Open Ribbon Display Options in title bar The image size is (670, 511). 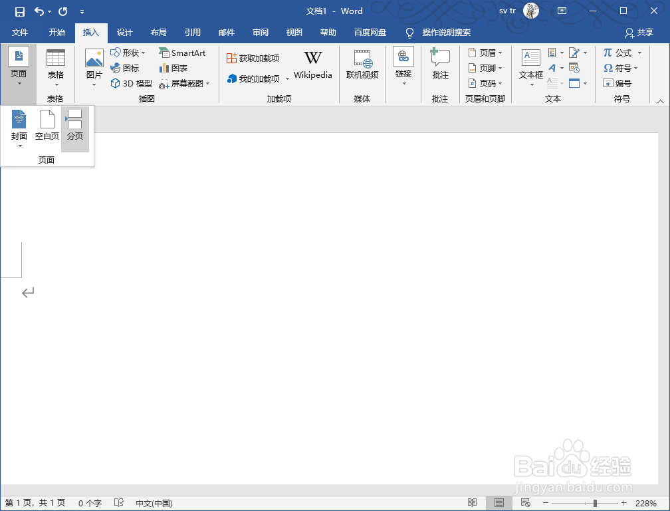tap(562, 11)
